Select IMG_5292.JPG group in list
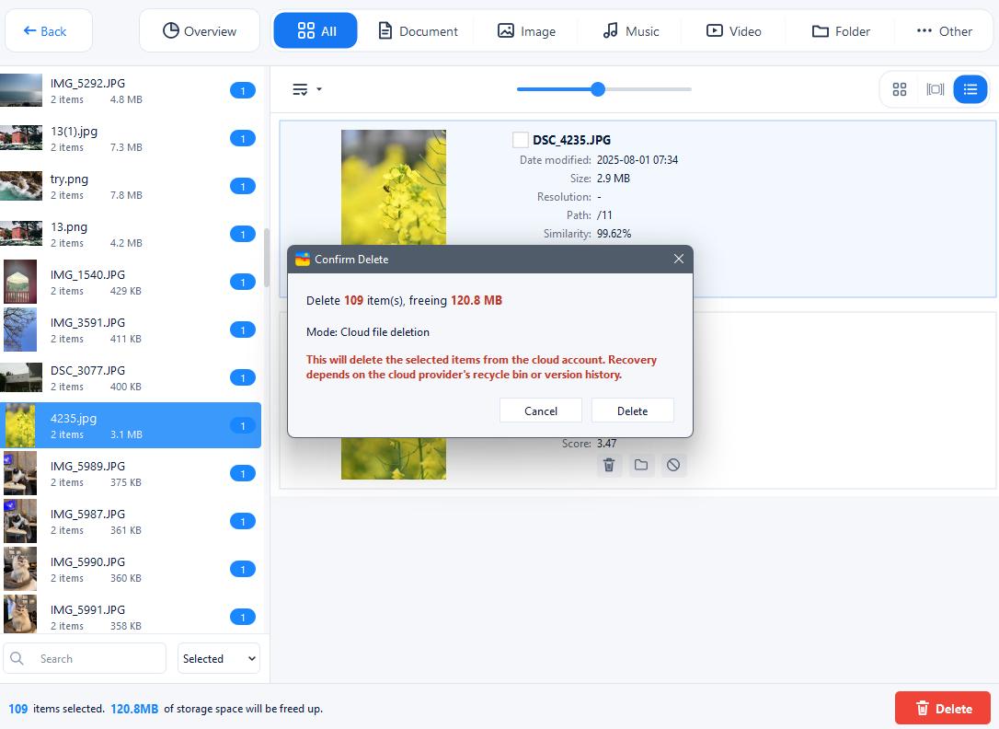This screenshot has width=999, height=729. 131,90
